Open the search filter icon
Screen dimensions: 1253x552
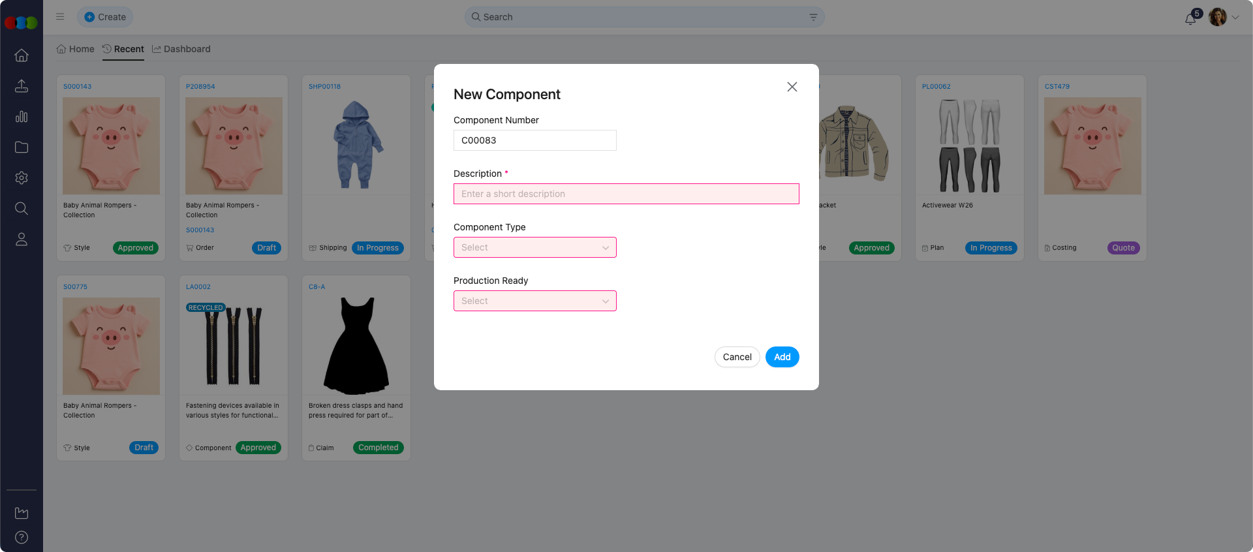coord(813,17)
